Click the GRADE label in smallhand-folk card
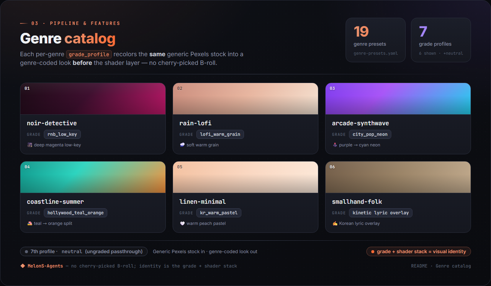Screen dimensions: 491x286 point(339,213)
